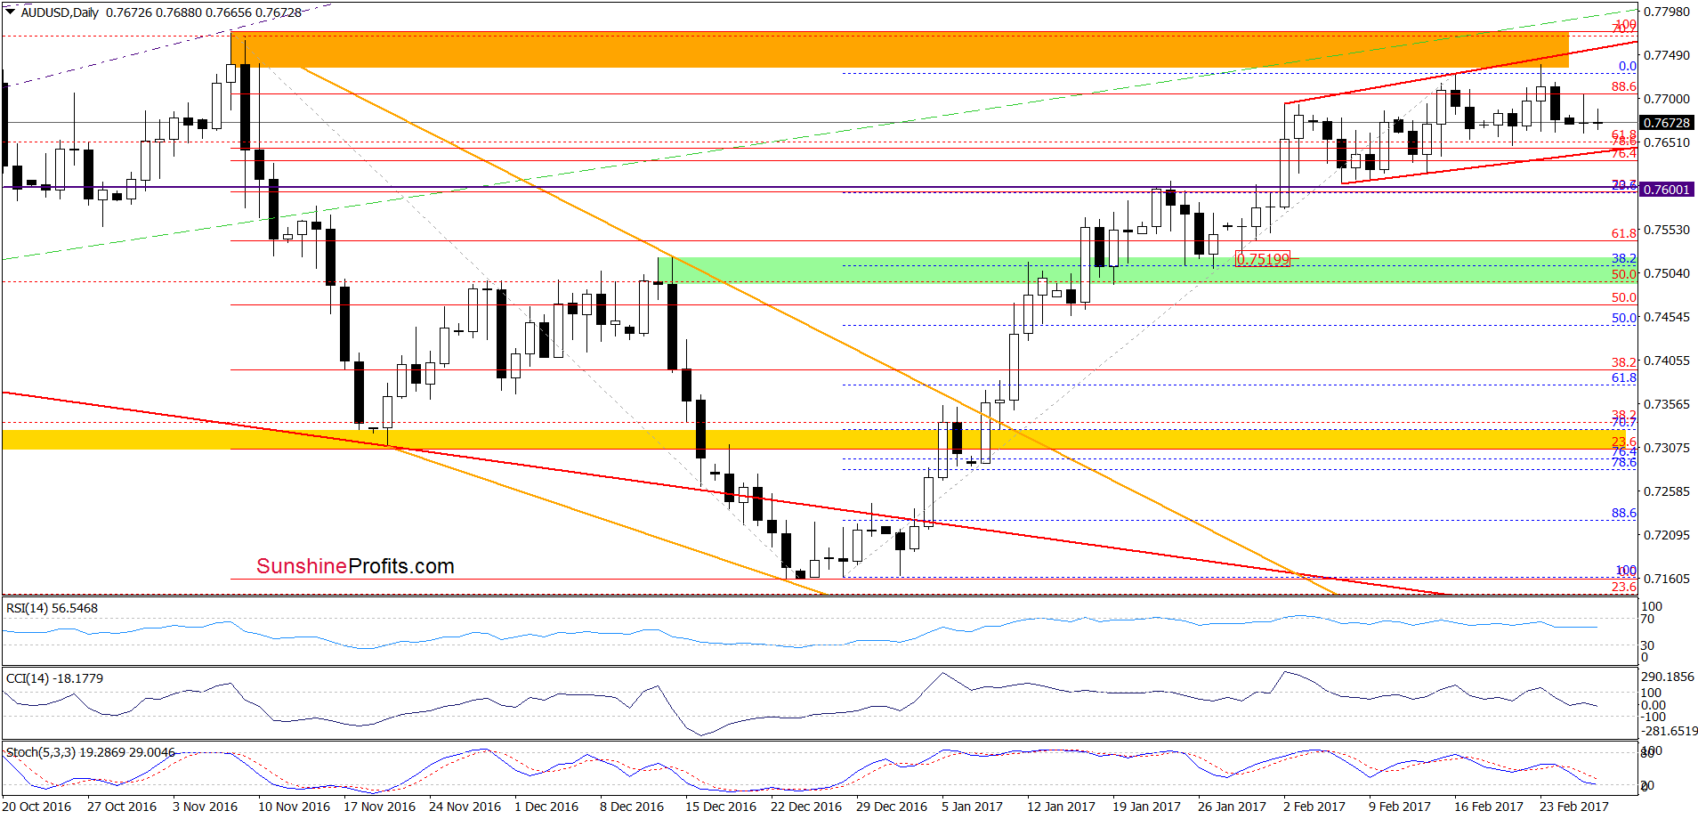Click the 24 Nov 2016 date label

465,807
